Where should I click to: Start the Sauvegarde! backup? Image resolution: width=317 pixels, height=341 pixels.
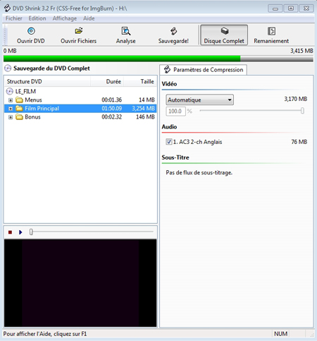tap(173, 35)
